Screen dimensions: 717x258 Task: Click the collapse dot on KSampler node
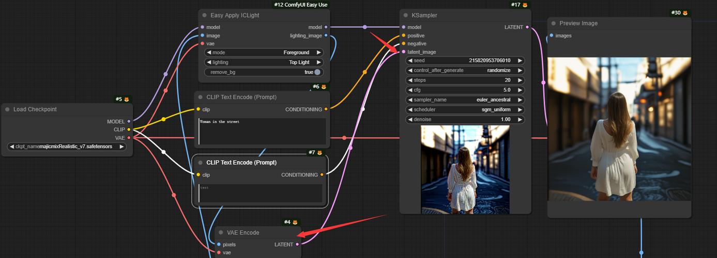[406, 15]
